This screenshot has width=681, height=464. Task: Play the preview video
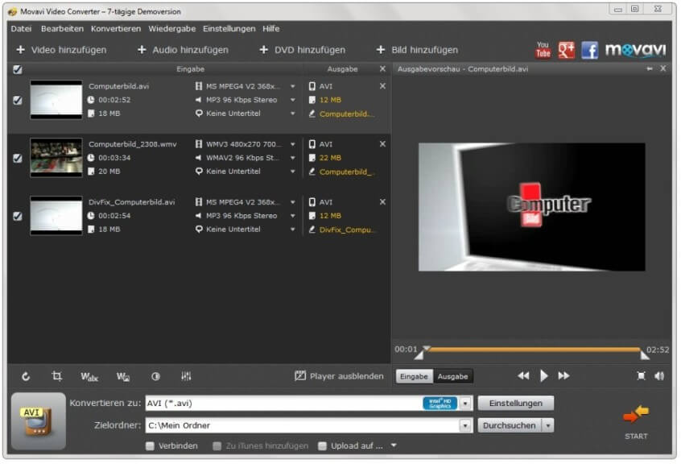point(543,376)
